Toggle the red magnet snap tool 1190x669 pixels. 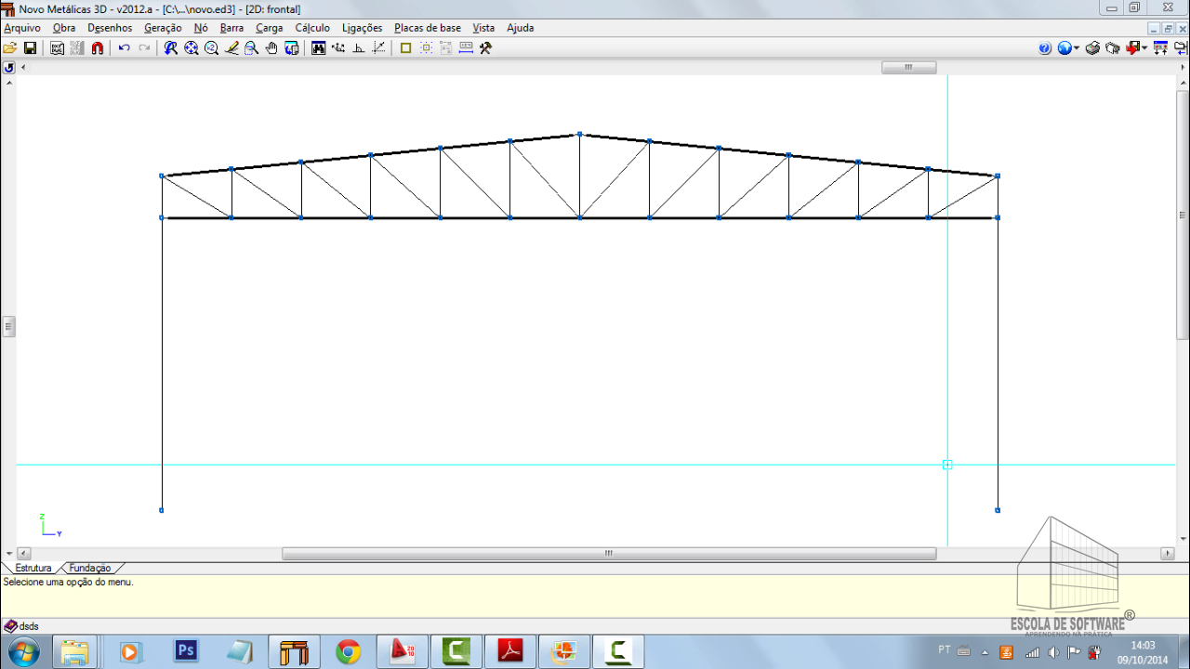tap(98, 48)
